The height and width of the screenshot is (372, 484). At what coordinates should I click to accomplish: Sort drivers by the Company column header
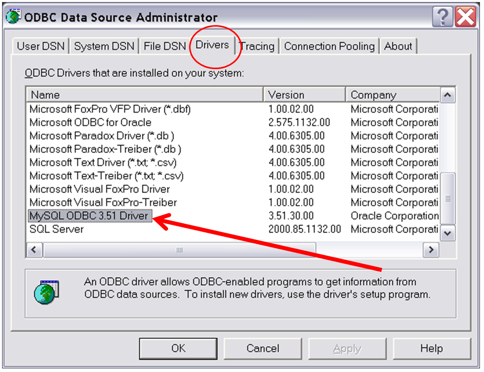tap(395, 95)
